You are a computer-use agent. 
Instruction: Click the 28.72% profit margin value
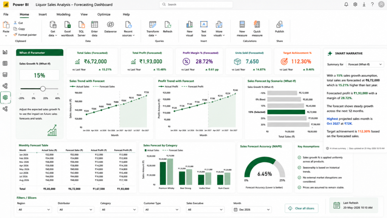click(x=204, y=61)
